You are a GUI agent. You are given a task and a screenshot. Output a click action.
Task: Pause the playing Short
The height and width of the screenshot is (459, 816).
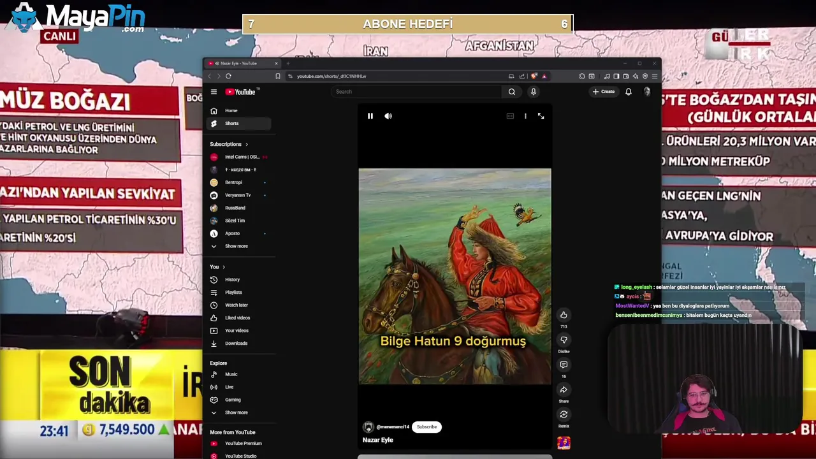pos(370,116)
